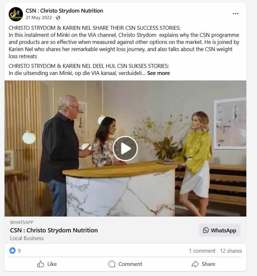The width and height of the screenshot is (257, 276).
Task: View the 1 comment link
Action: [x=202, y=251]
